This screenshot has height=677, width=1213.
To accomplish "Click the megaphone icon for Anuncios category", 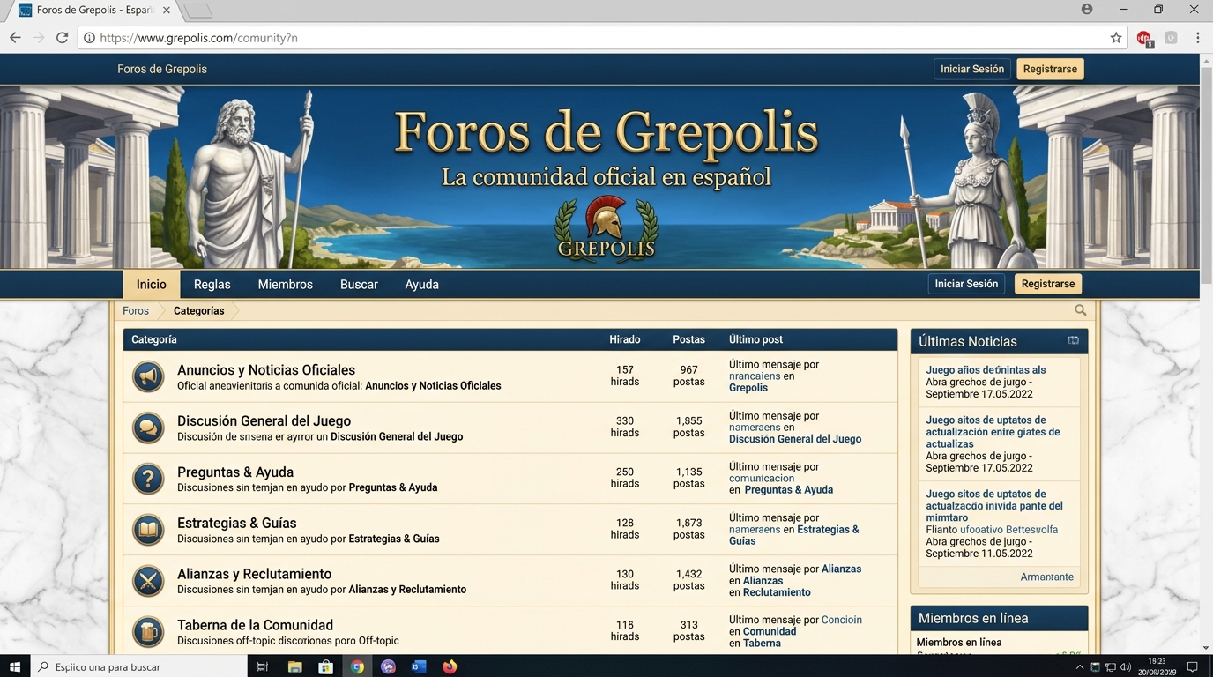I will [x=148, y=377].
